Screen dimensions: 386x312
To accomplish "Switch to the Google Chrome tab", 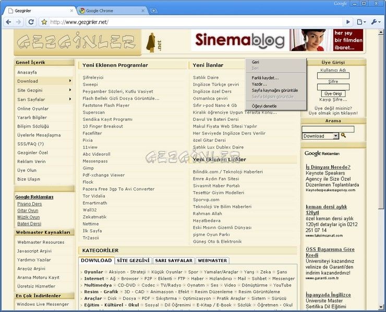I will point(112,10).
